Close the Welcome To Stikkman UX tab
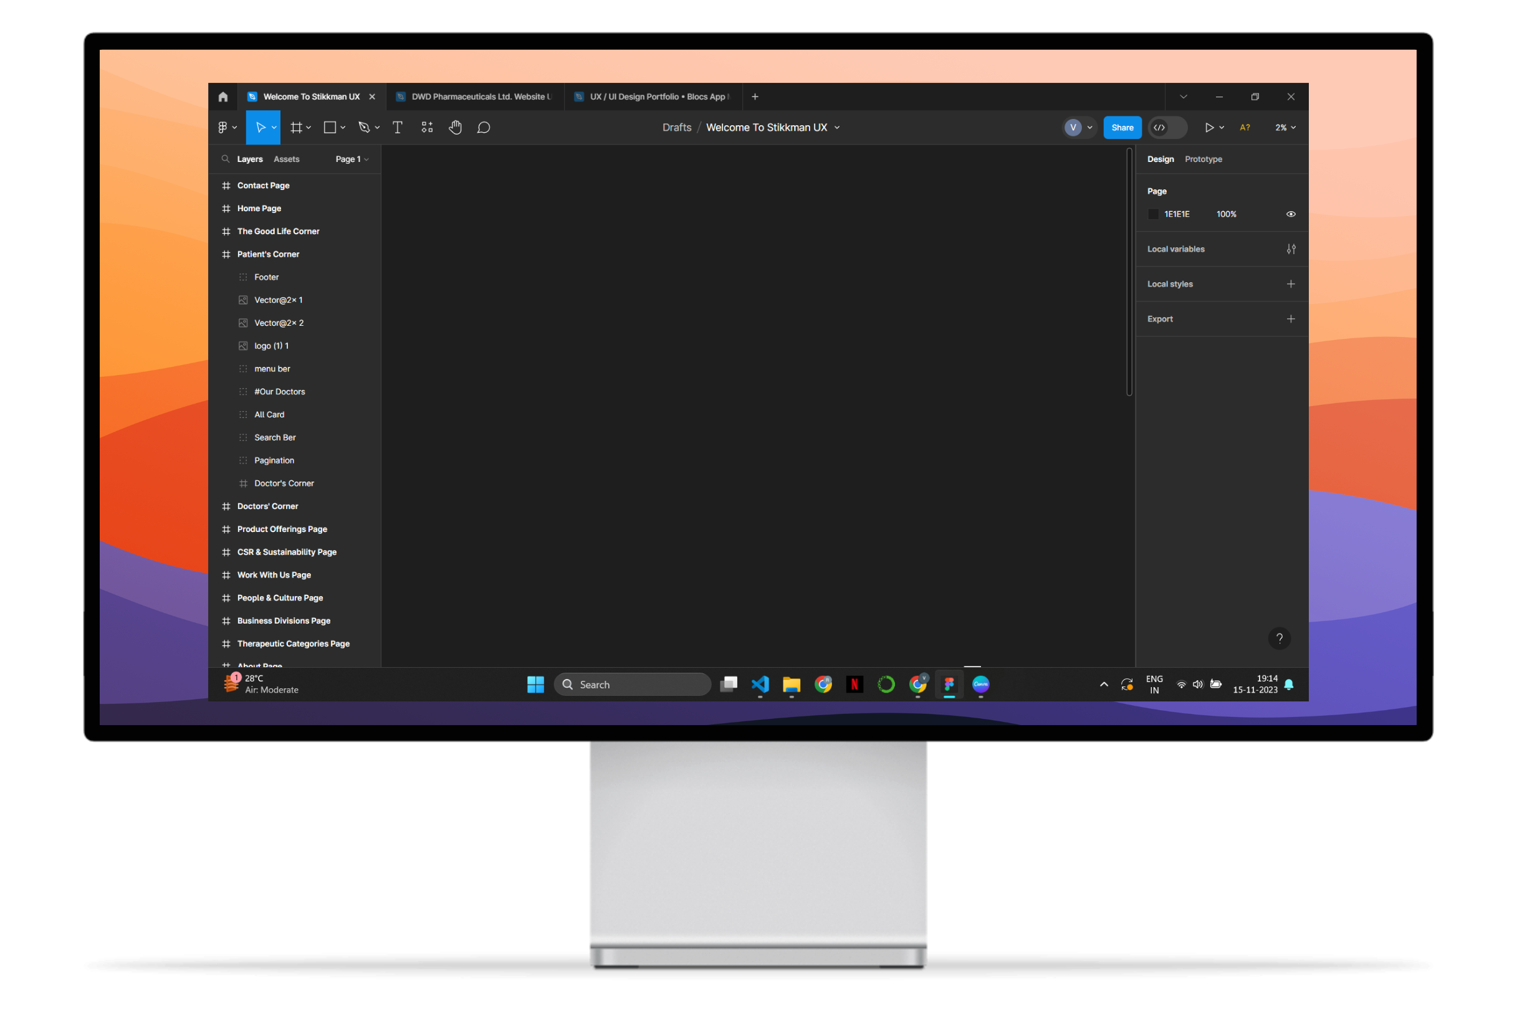Image resolution: width=1517 pixels, height=1016 pixels. [x=372, y=97]
